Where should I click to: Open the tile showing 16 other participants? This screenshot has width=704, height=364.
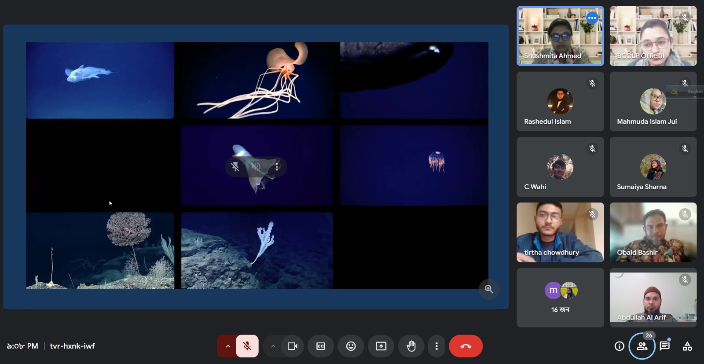[x=560, y=298]
